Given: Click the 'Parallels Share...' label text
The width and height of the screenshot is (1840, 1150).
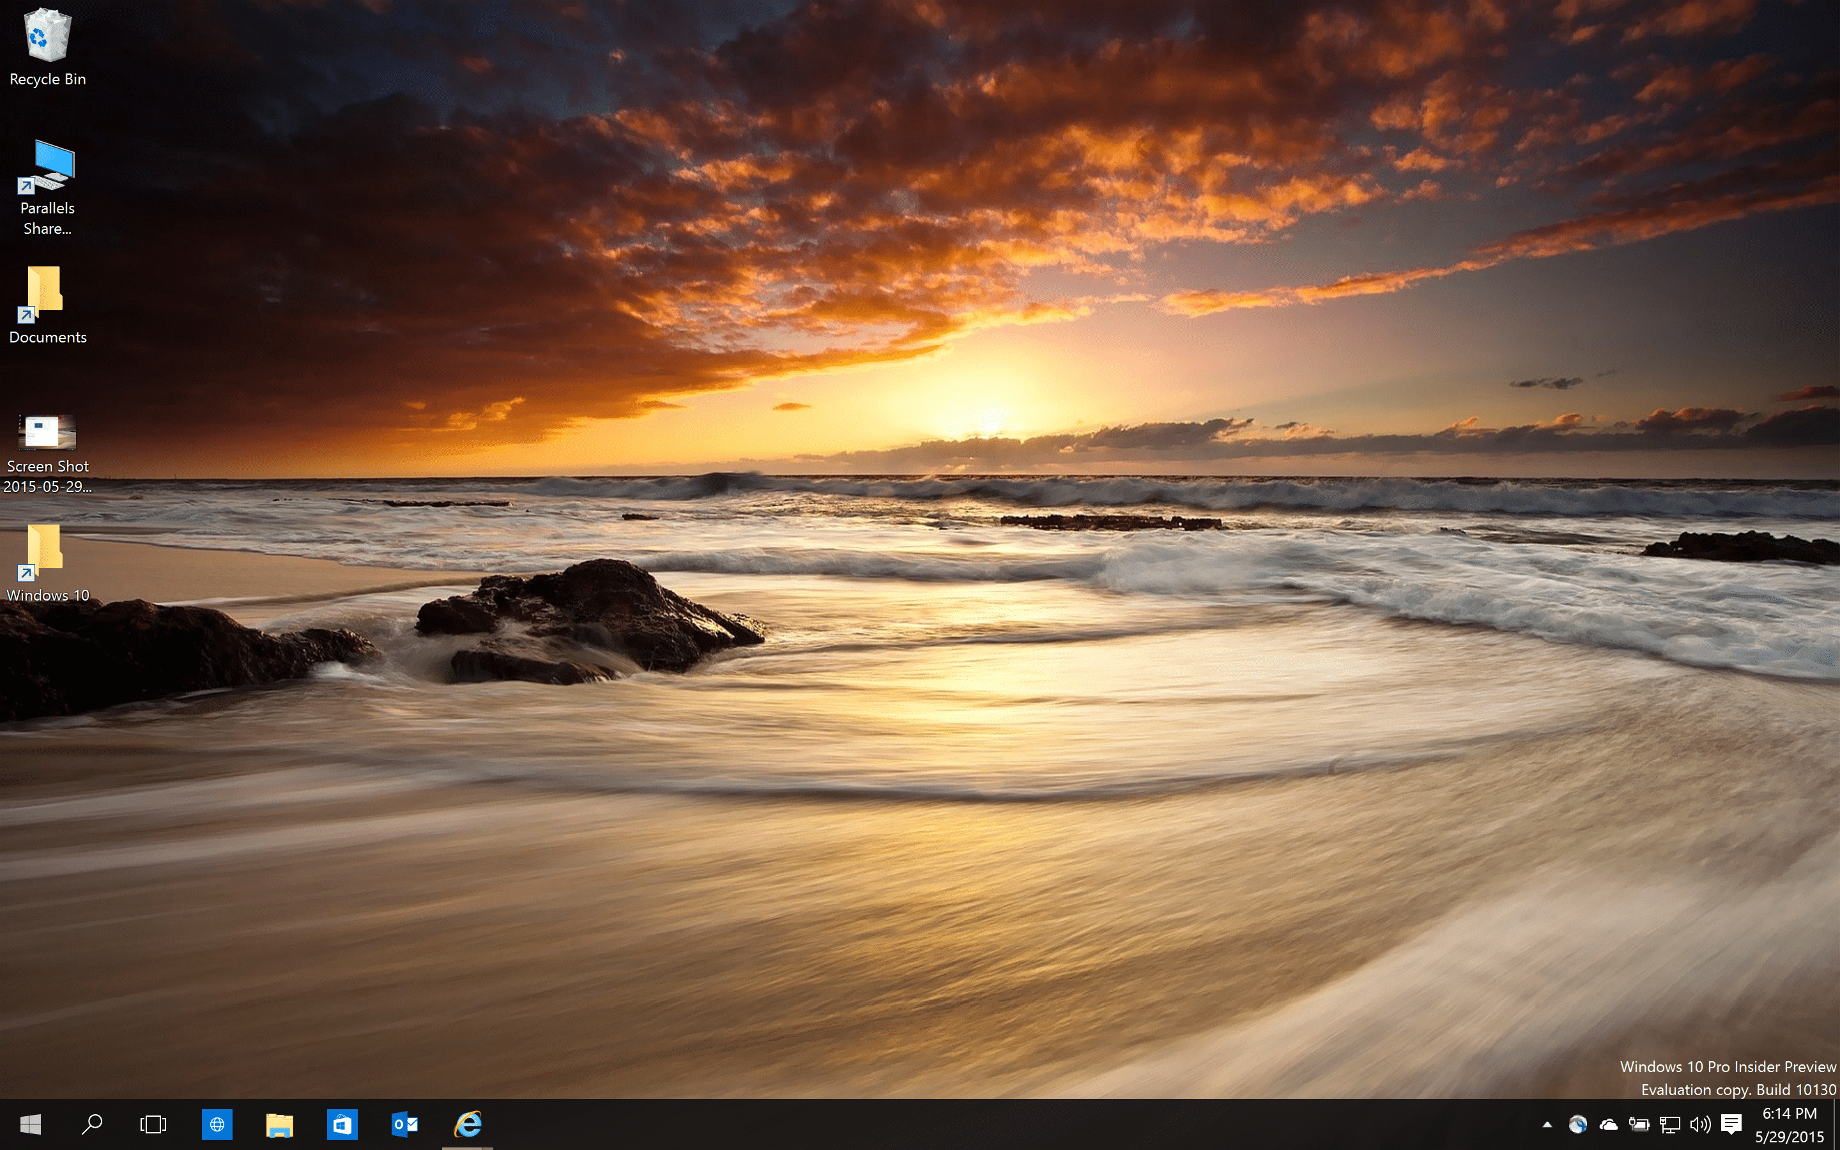Looking at the screenshot, I should 47,218.
